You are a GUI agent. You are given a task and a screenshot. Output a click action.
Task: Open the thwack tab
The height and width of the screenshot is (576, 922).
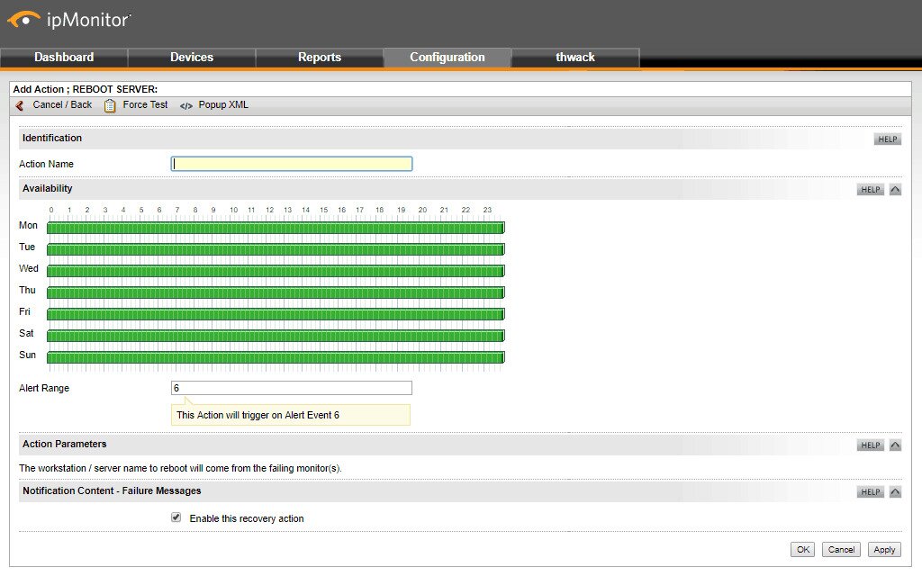click(x=575, y=57)
